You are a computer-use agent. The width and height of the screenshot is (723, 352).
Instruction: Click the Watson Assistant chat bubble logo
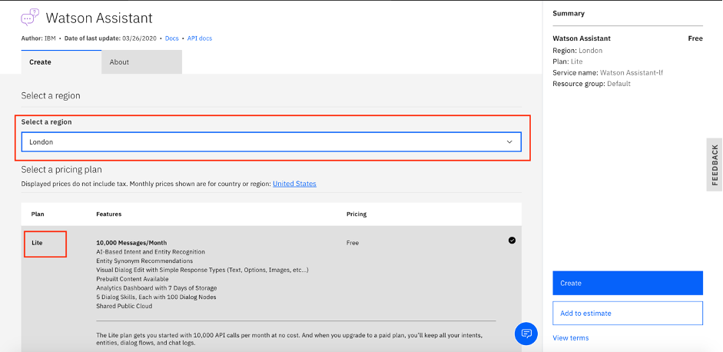30,17
